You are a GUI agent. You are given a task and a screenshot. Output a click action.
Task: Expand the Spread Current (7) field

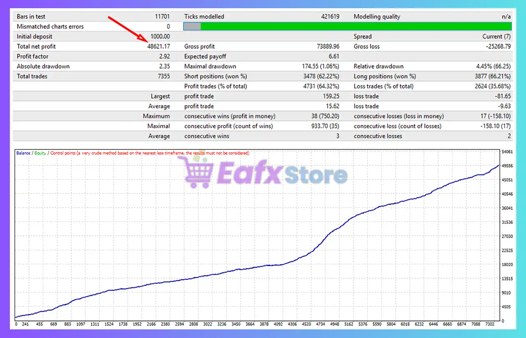coord(498,36)
